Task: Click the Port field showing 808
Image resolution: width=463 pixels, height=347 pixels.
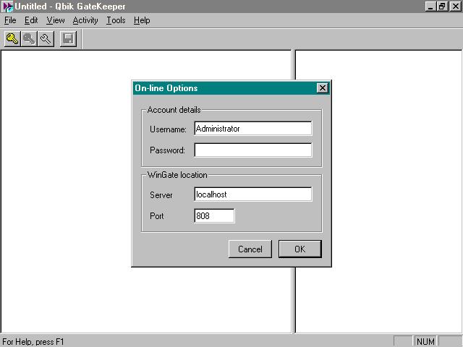Action: click(x=214, y=215)
